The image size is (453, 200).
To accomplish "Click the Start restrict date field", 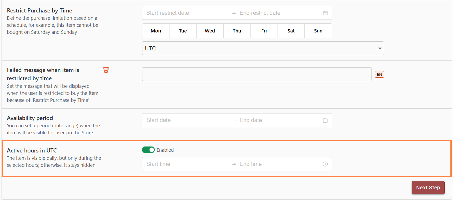I will pos(182,13).
